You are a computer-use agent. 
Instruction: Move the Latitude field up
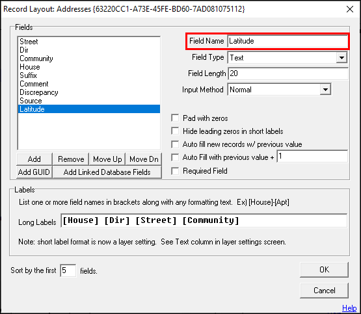click(107, 159)
